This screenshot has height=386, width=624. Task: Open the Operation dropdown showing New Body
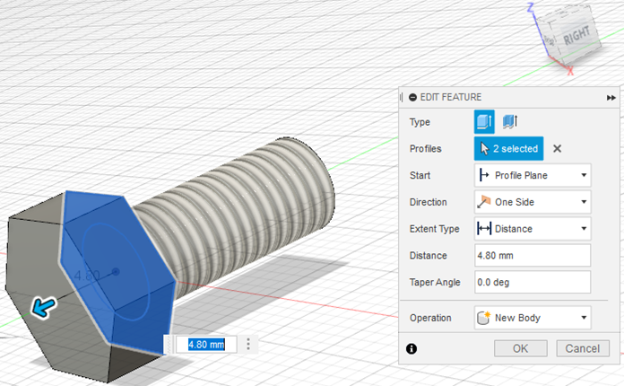(533, 318)
